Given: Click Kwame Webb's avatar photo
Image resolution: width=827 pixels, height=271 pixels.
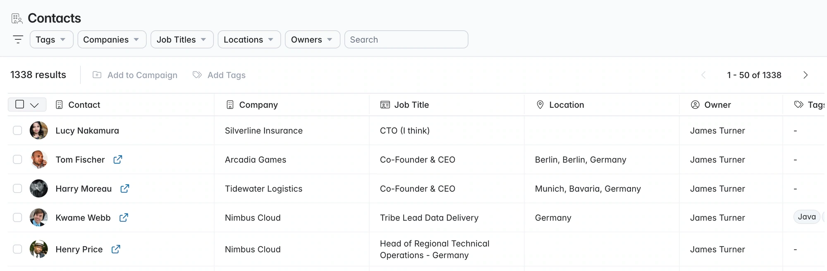Looking at the screenshot, I should (x=39, y=217).
